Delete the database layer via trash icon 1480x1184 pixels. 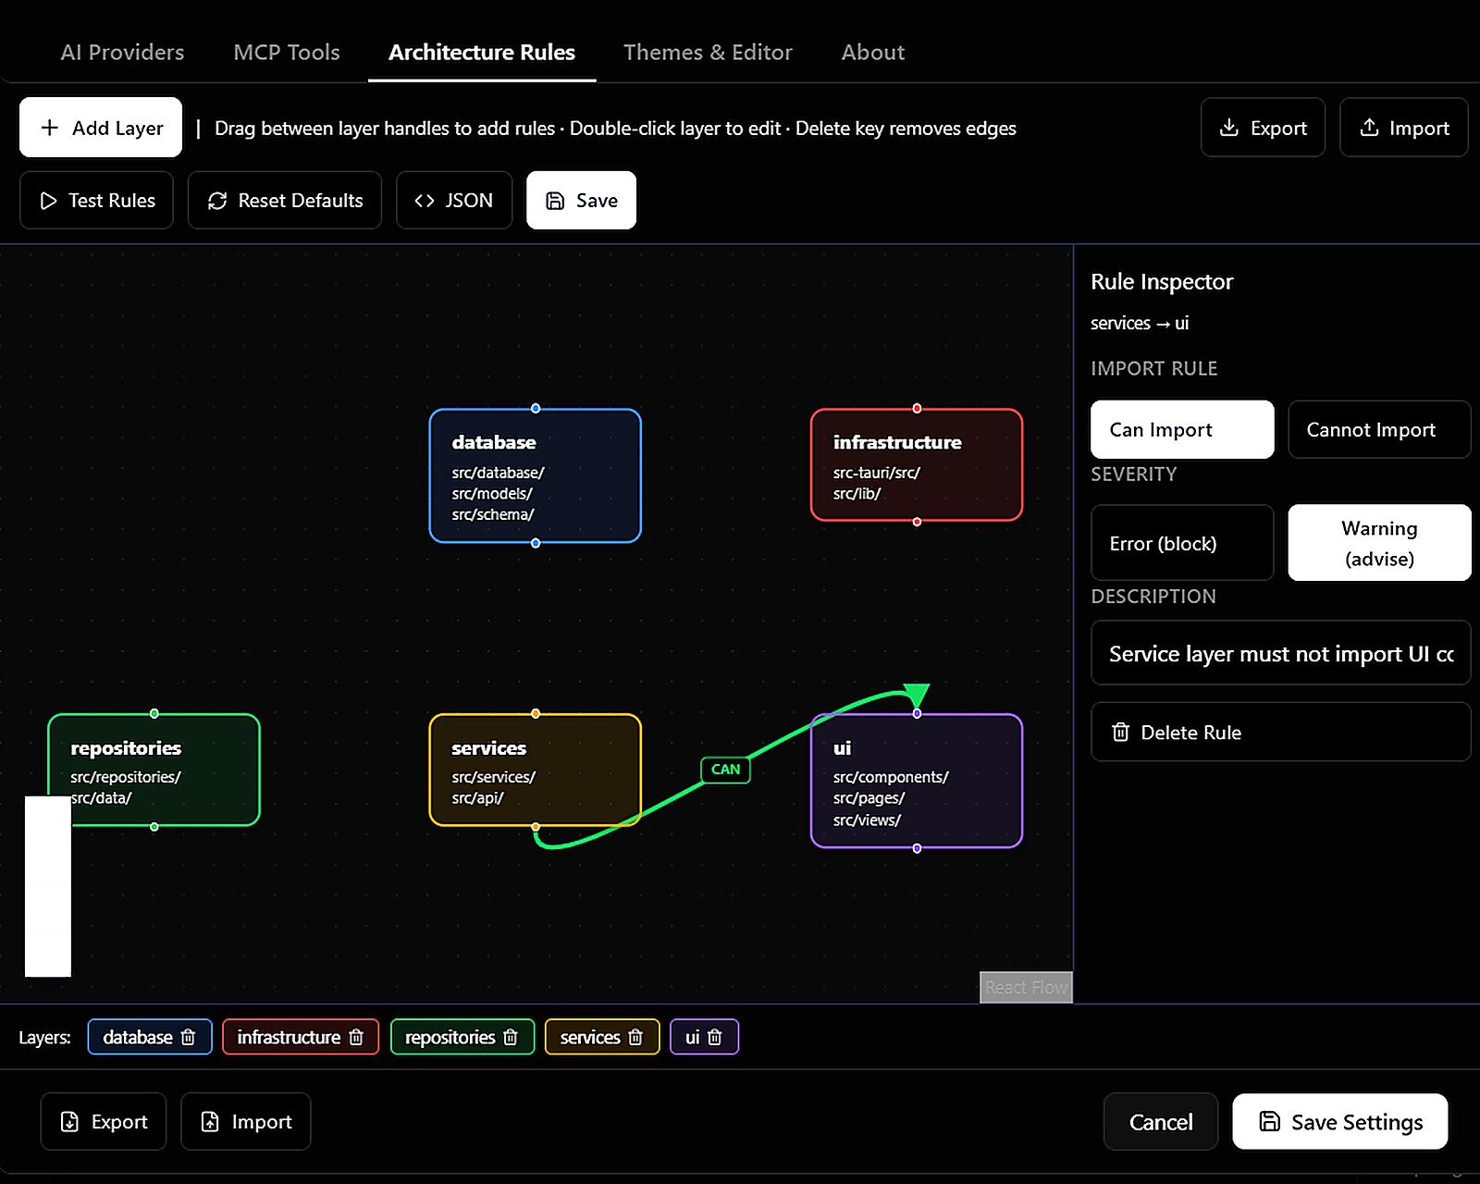click(x=188, y=1037)
